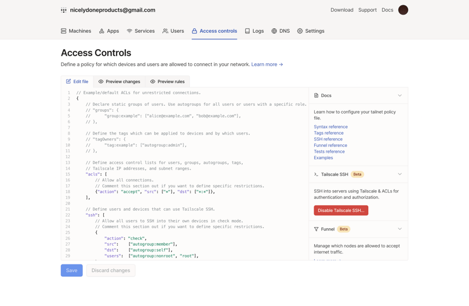Viewport: 469px width, 306px height.
Task: Click the Save button
Action: coord(72,270)
